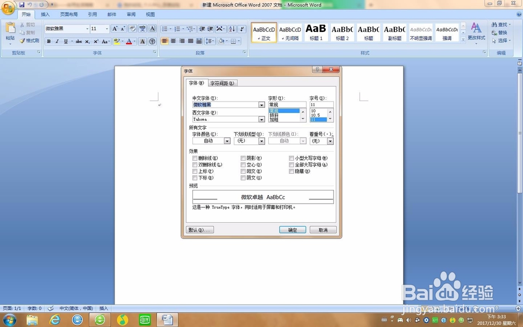Click the Default button in the Font dialog
Image resolution: width=523 pixels, height=327 pixels.
[200, 229]
